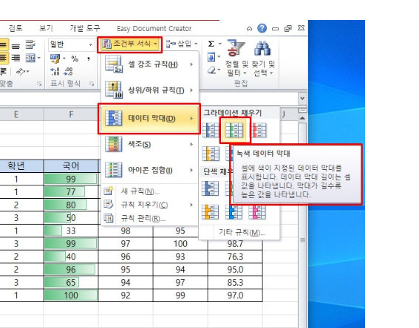419x328 pixels.
Task: Switch to the Easy Document Creator tab
Action: (x=154, y=29)
